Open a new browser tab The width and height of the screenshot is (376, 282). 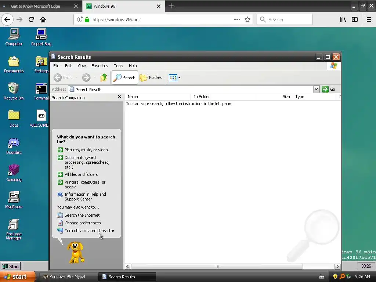point(171,6)
